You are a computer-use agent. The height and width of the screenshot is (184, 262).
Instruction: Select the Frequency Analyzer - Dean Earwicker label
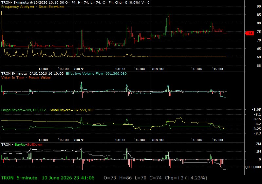(x=33, y=7)
